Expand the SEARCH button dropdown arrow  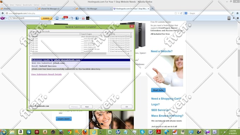point(52,18)
